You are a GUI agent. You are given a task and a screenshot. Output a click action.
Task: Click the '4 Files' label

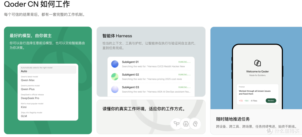tap(253, 101)
